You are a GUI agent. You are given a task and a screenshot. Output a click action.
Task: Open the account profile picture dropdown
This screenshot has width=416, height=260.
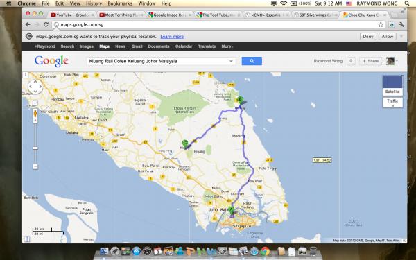coord(392,61)
